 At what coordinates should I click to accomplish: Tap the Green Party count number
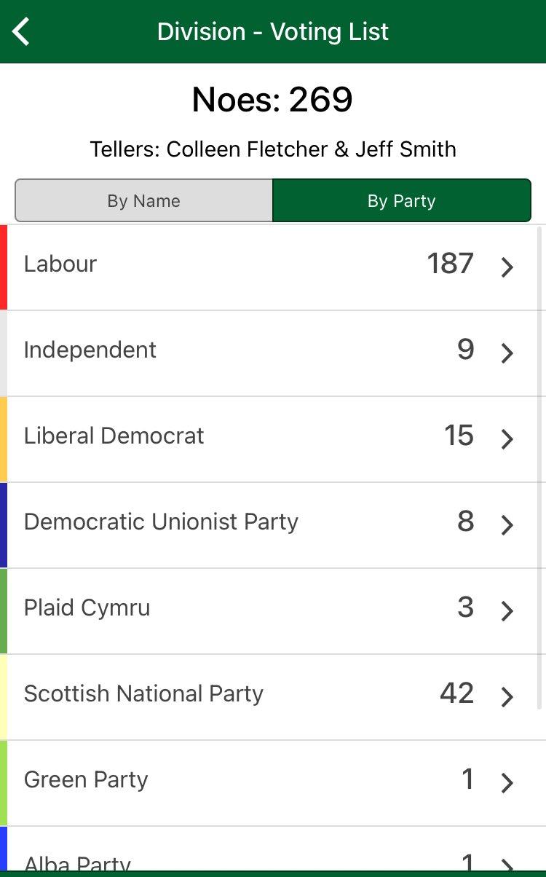pyautogui.click(x=468, y=779)
